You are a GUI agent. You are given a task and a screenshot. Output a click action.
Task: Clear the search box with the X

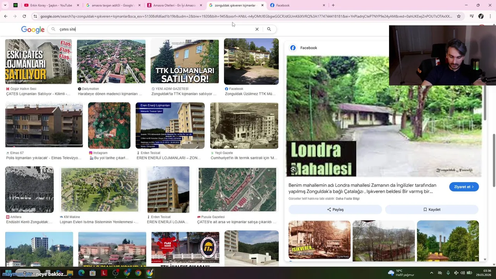point(257,29)
